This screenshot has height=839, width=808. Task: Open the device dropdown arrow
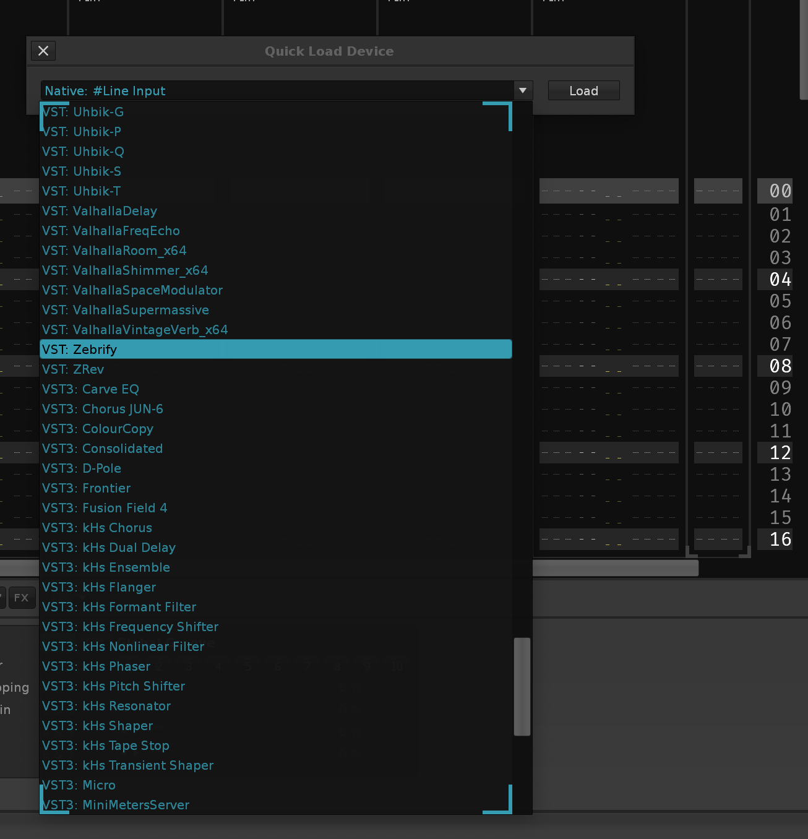pos(523,91)
